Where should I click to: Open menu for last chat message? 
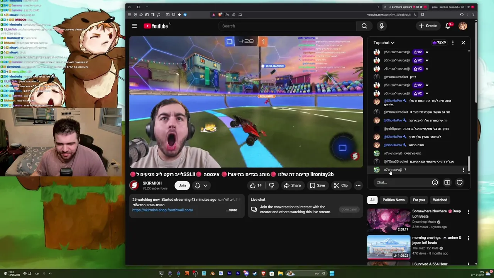[x=463, y=170]
